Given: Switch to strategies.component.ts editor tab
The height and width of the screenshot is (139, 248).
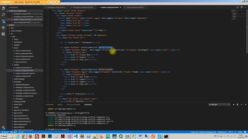Looking at the screenshot, I should pyautogui.click(x=56, y=7).
